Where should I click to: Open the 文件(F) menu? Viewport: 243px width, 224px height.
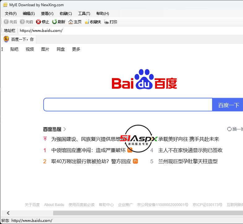[x=11, y=14]
